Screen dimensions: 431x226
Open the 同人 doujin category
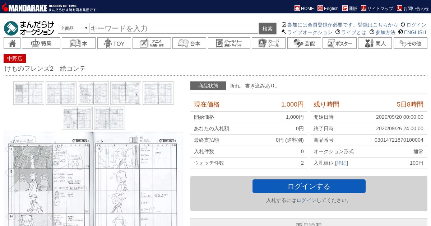375,43
